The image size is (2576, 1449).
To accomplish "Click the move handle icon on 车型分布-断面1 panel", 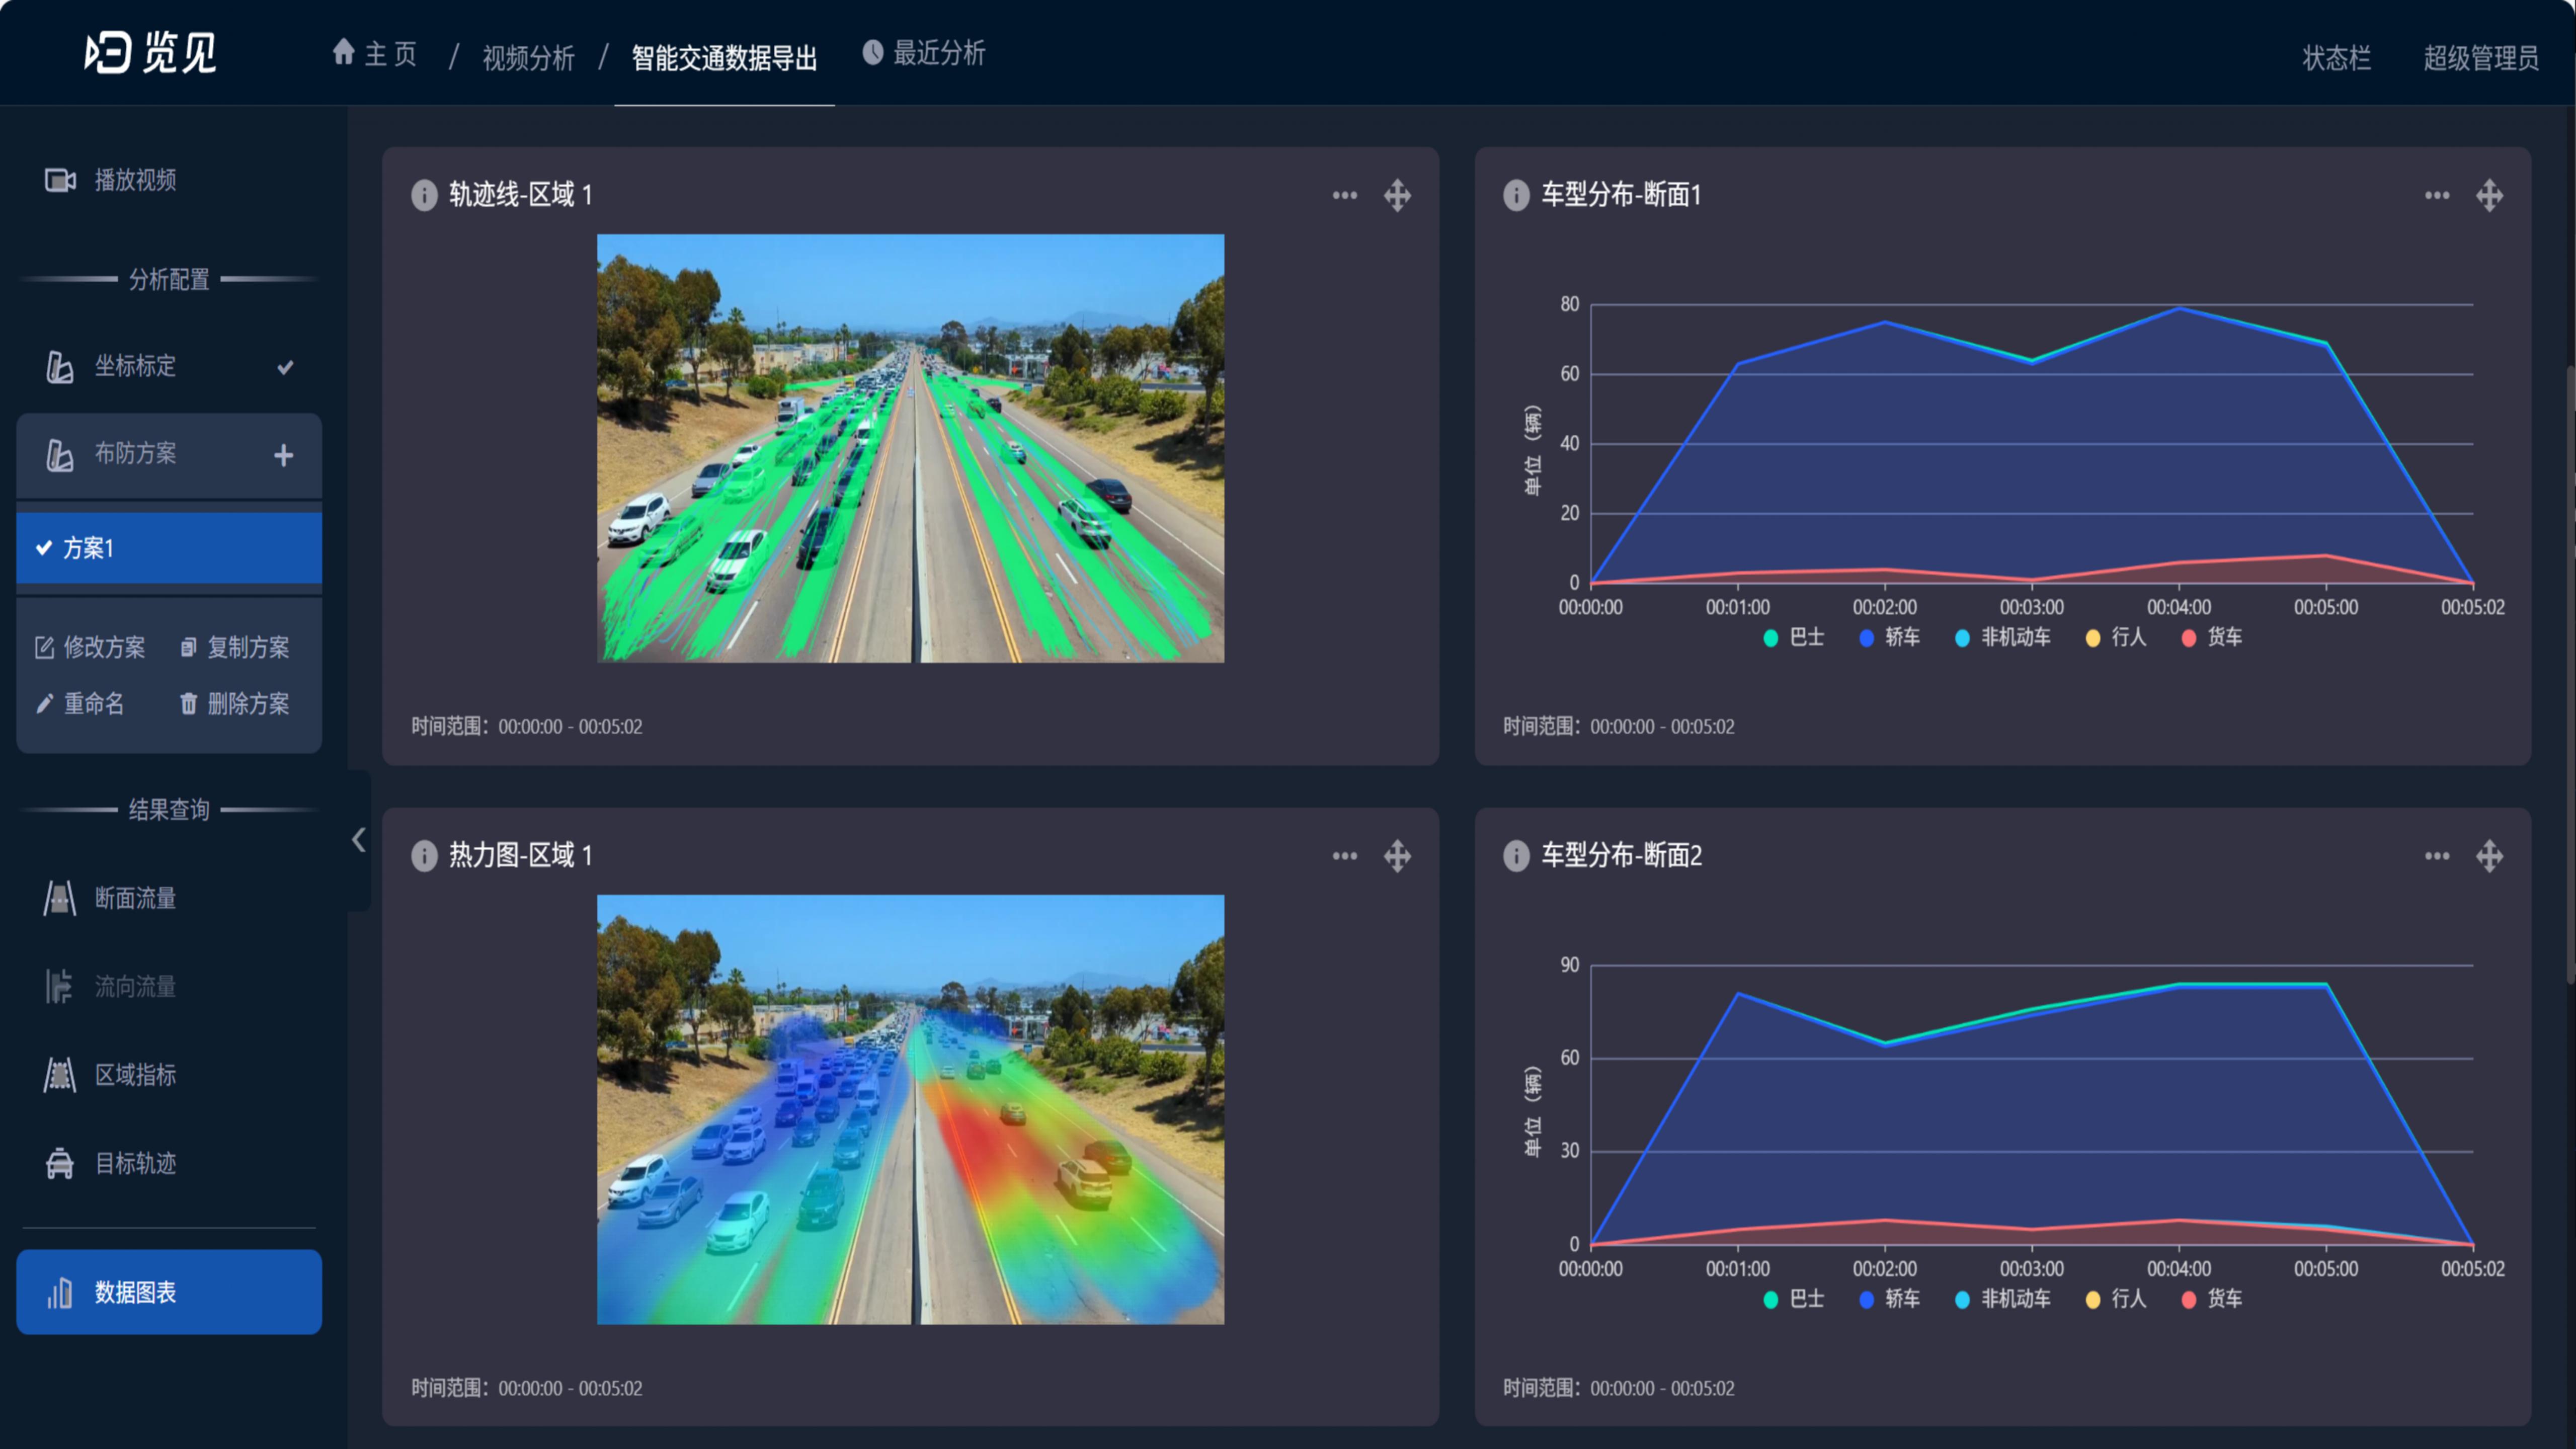I will (x=2489, y=195).
